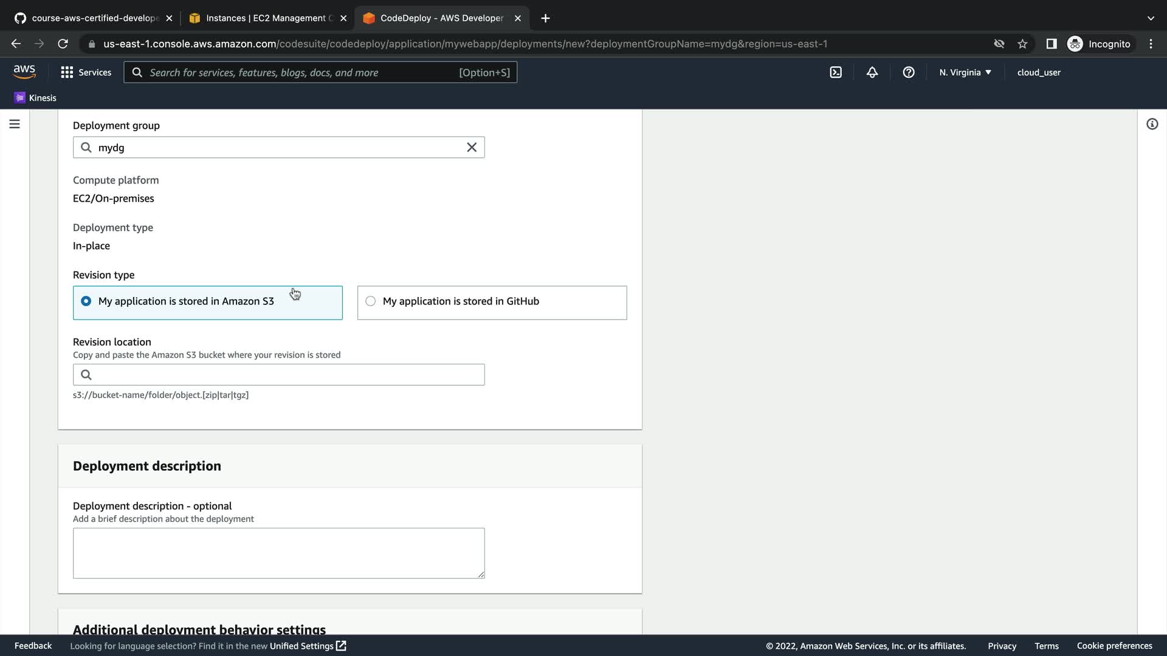Select My application is stored in GitHub

tap(371, 301)
